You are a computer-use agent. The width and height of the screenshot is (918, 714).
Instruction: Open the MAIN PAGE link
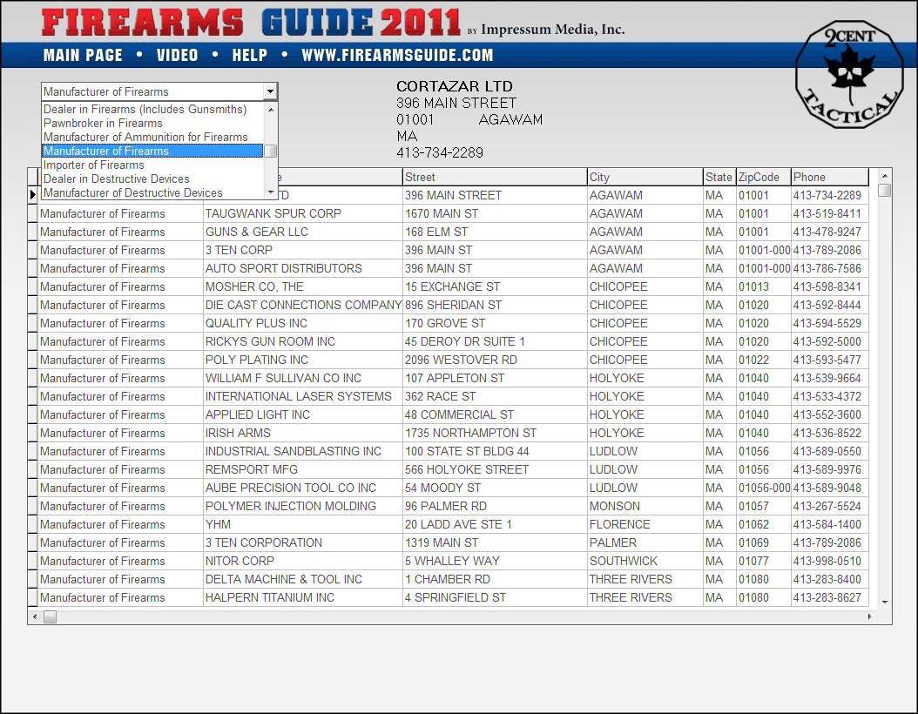tap(83, 55)
